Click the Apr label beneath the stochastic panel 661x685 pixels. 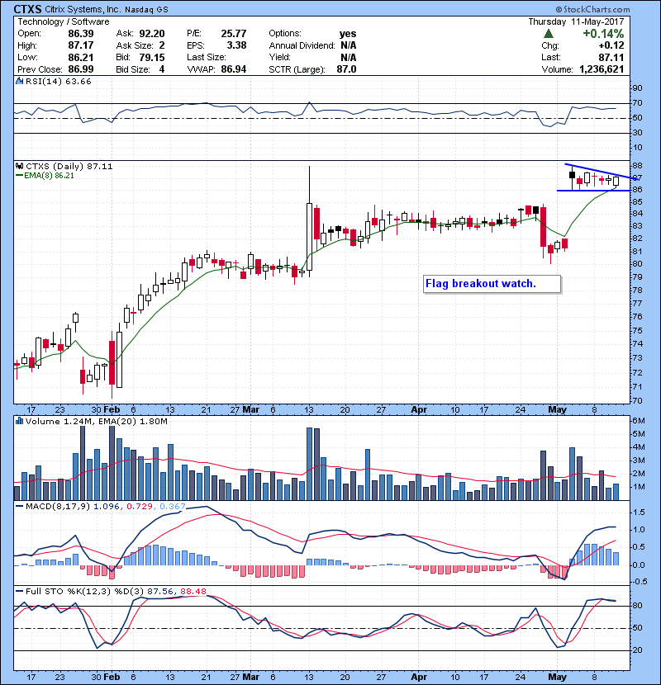pyautogui.click(x=419, y=677)
